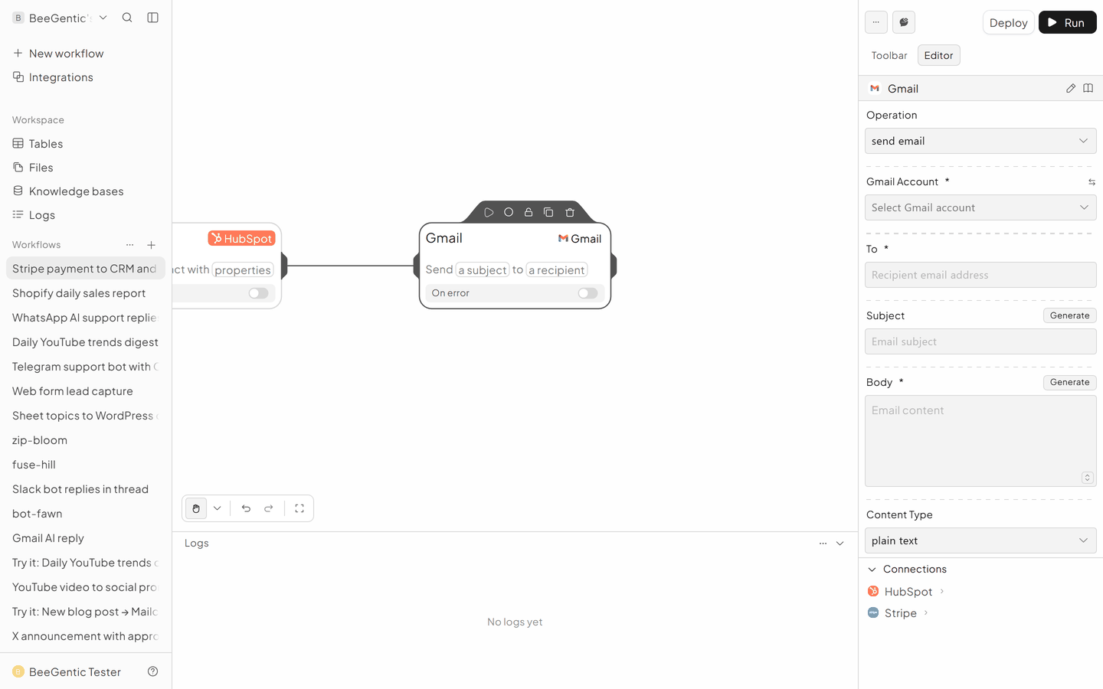This screenshot has width=1103, height=689.
Task: Open bot-fawn workflow
Action: [86, 514]
